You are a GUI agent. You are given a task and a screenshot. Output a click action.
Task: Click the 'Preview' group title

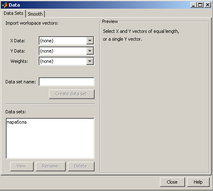point(110,21)
